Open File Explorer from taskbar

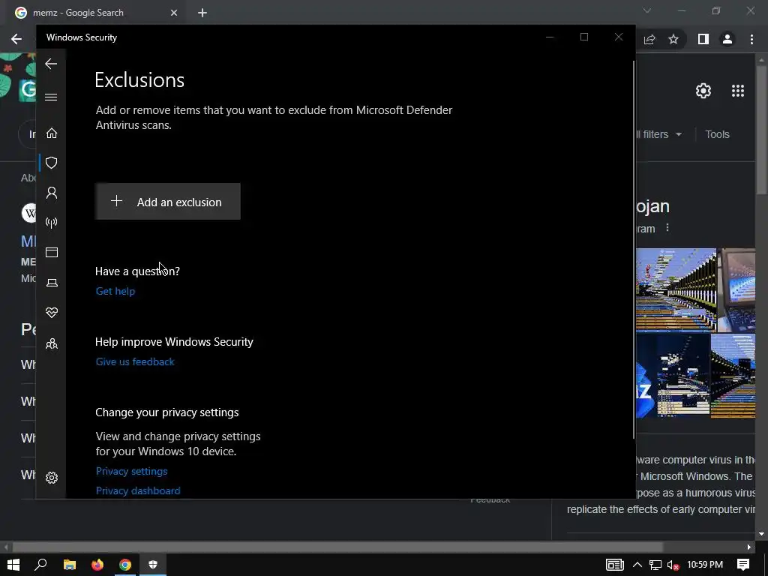pos(70,565)
